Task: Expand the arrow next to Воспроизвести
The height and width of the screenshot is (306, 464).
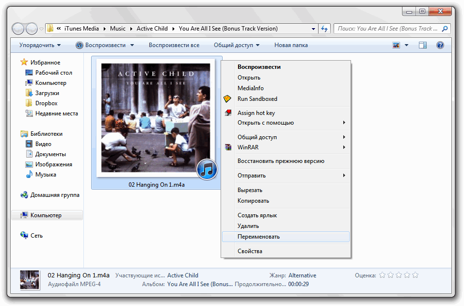Action: coord(132,45)
